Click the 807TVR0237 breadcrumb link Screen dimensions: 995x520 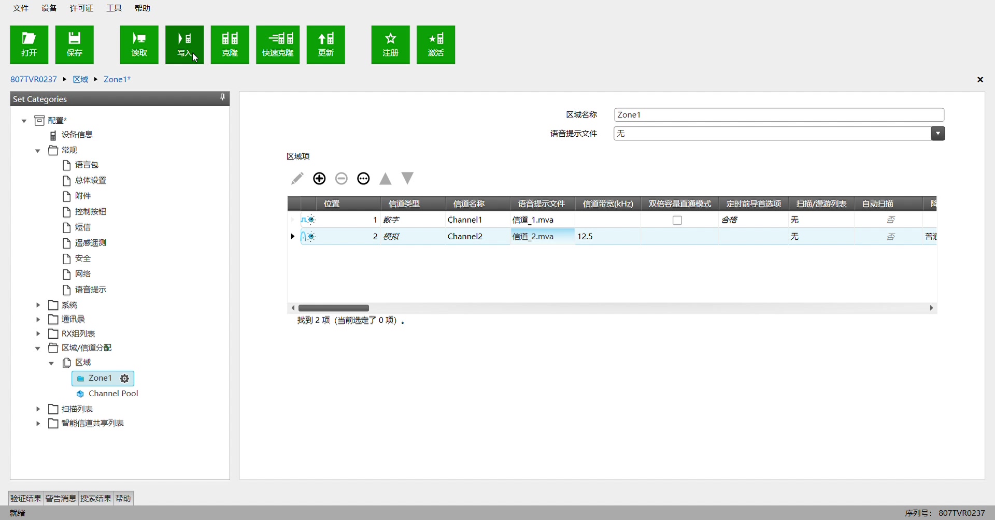34,79
